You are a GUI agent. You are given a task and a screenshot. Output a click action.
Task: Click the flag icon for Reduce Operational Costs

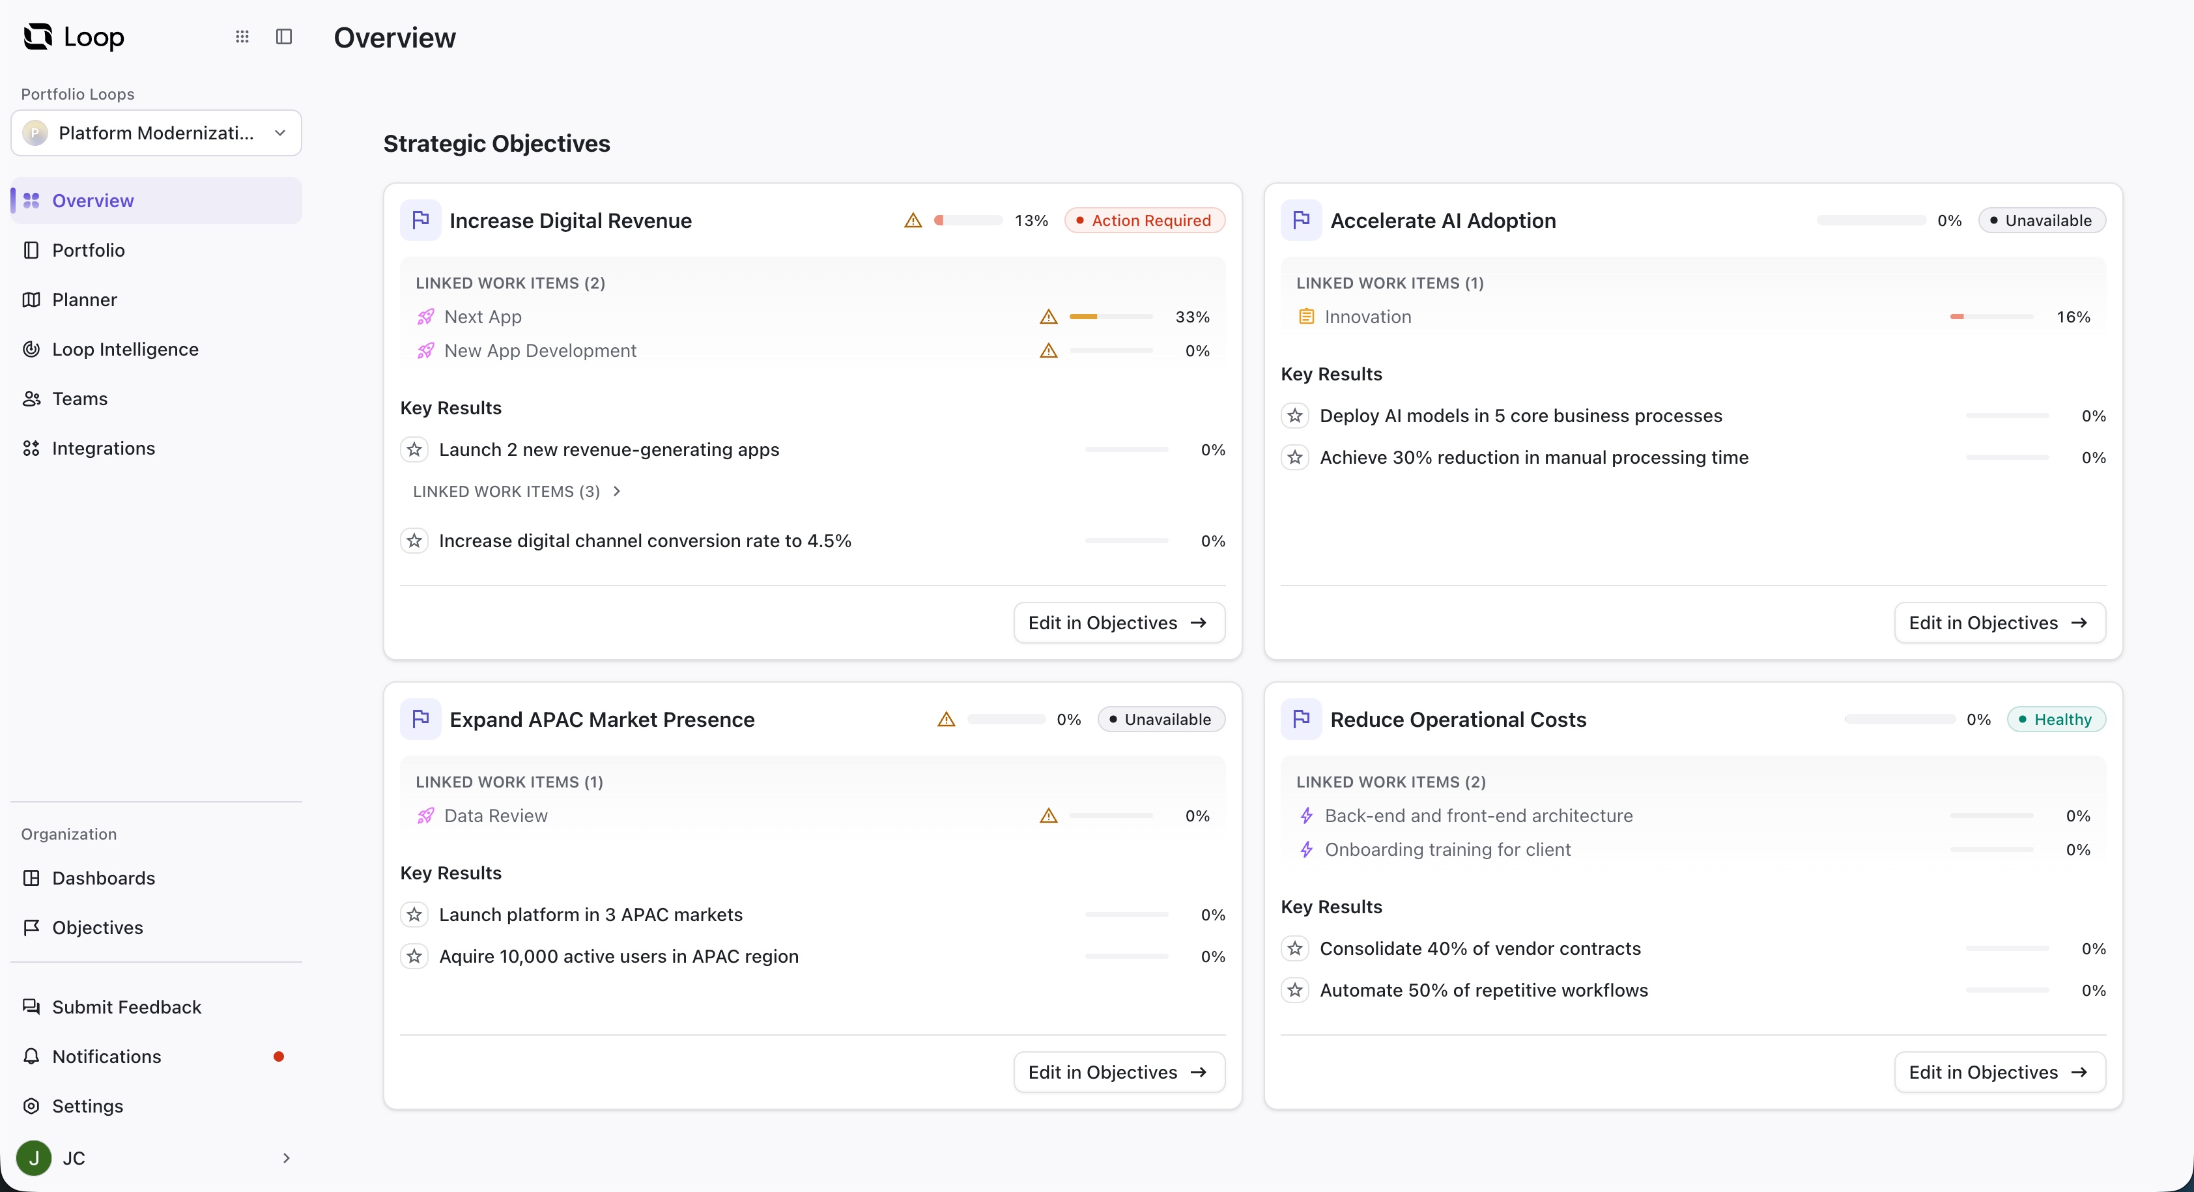(1302, 720)
